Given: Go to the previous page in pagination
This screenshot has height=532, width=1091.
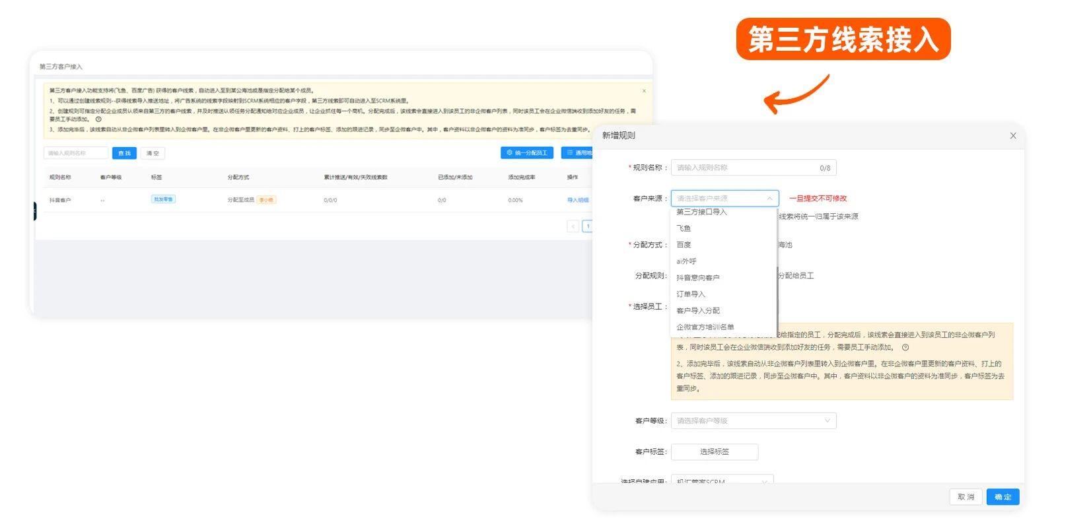Looking at the screenshot, I should coord(573,226).
